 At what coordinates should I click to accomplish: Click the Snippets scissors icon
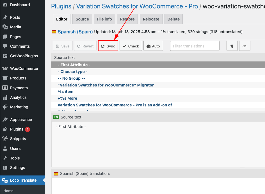point(5,139)
